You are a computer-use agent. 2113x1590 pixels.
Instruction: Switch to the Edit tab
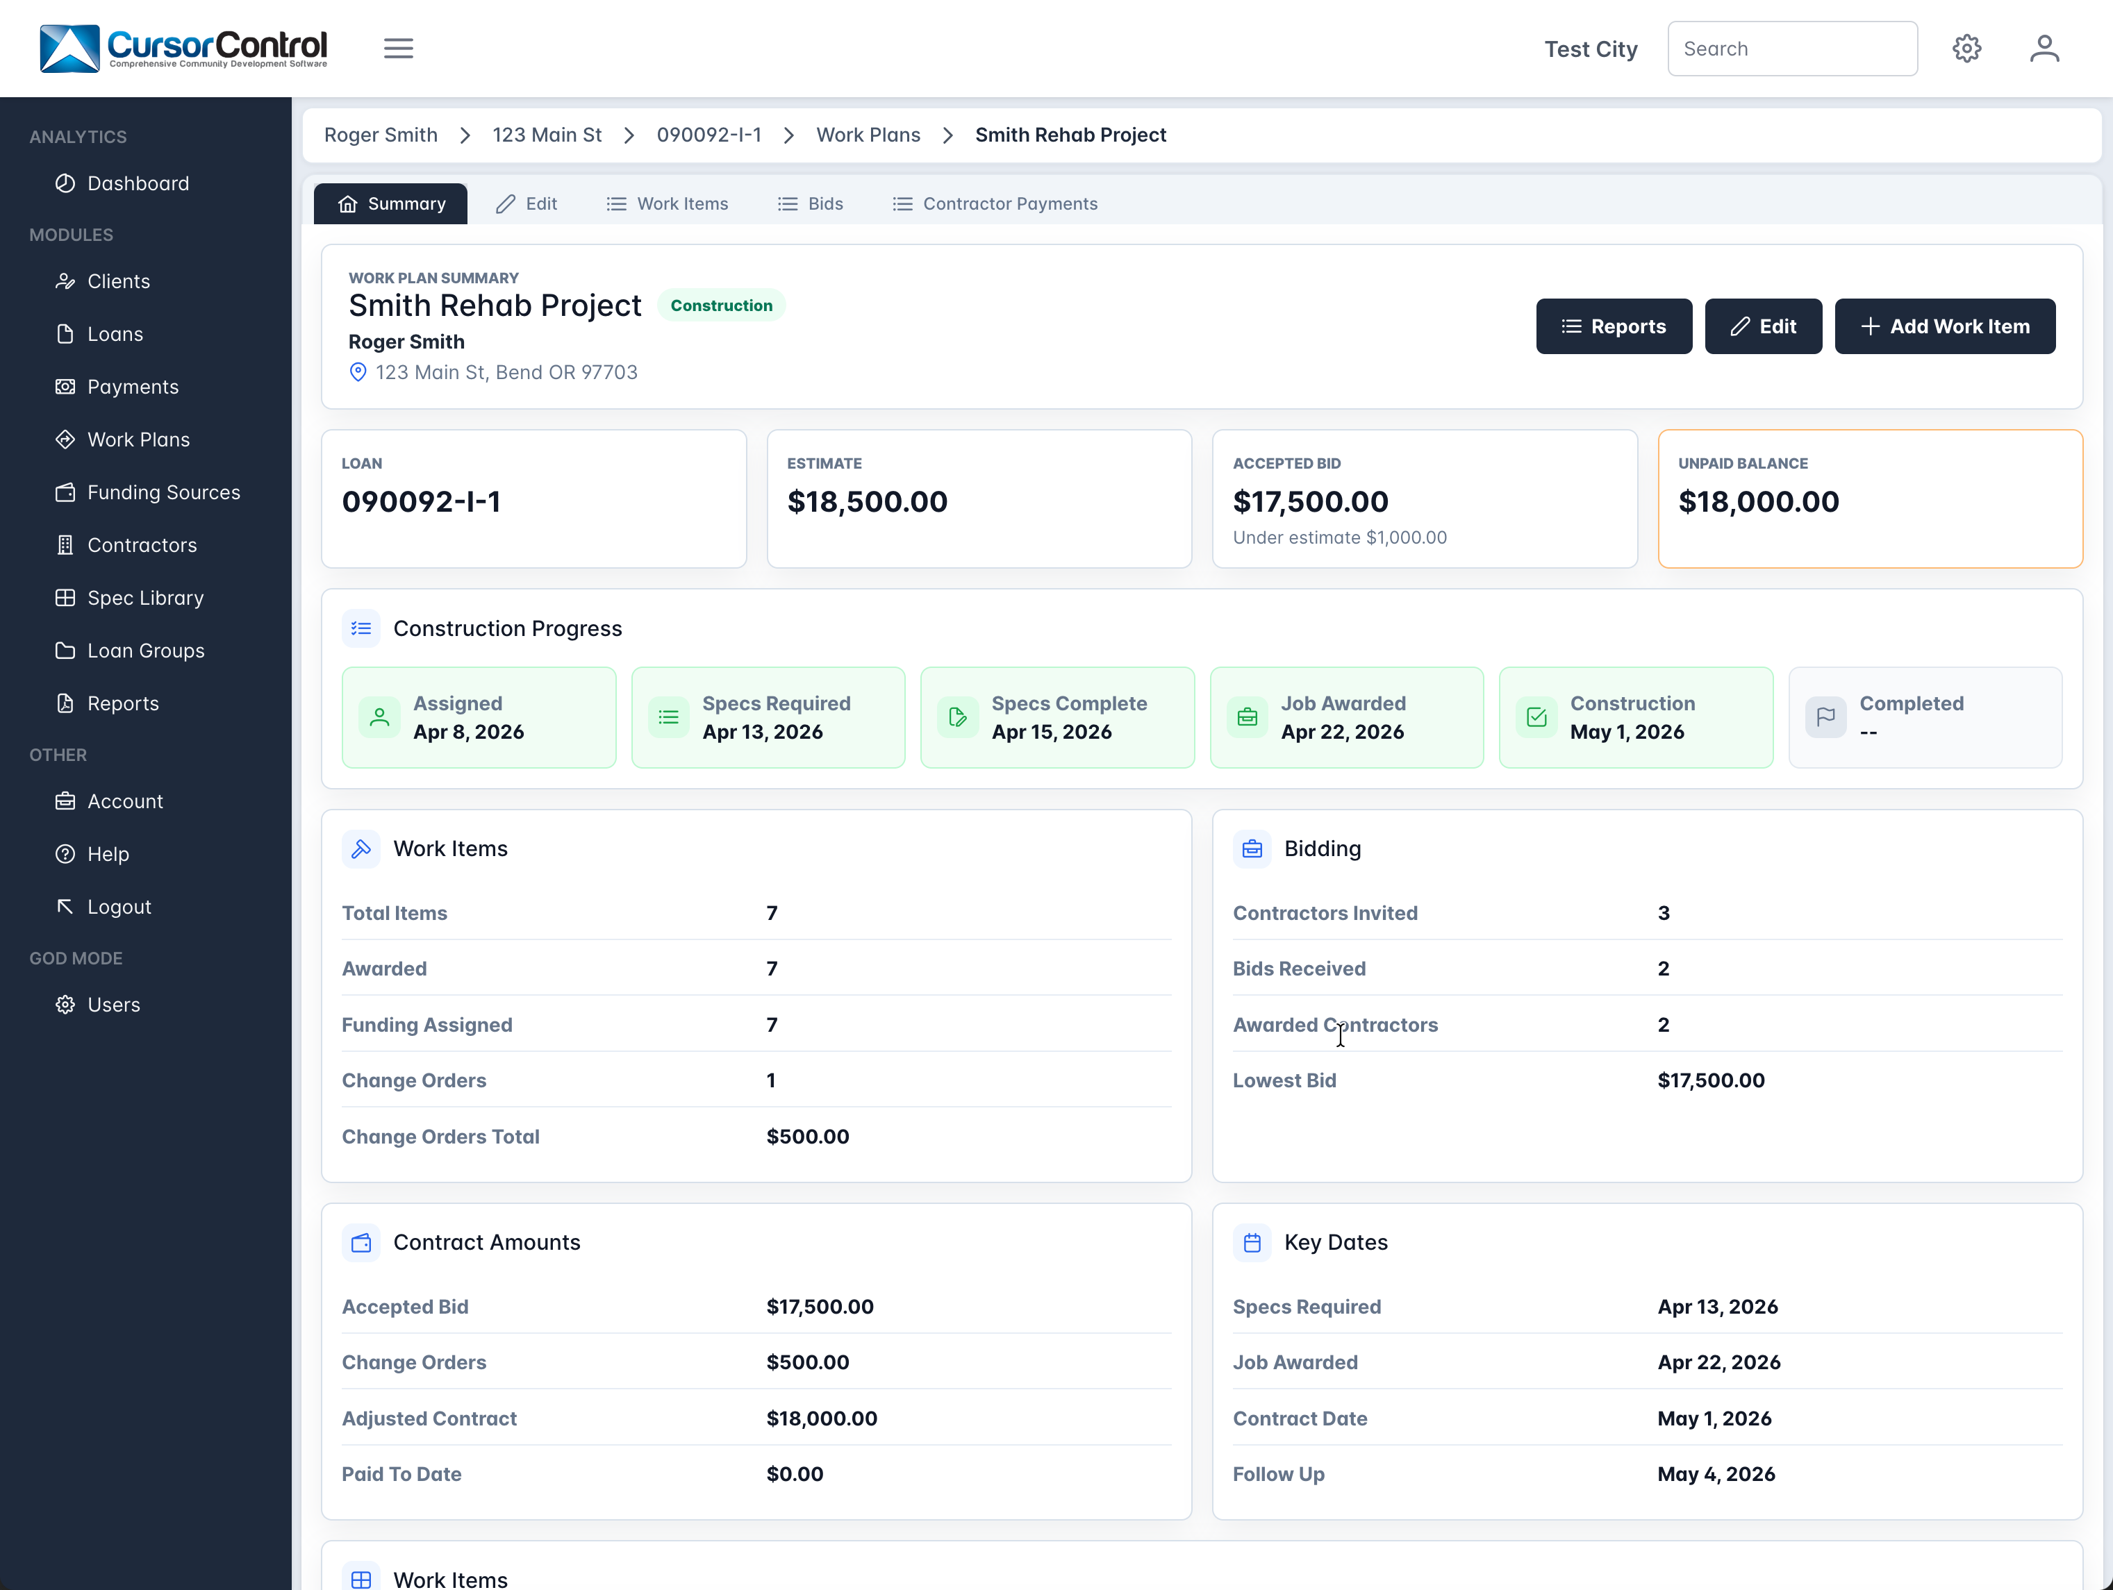[527, 204]
